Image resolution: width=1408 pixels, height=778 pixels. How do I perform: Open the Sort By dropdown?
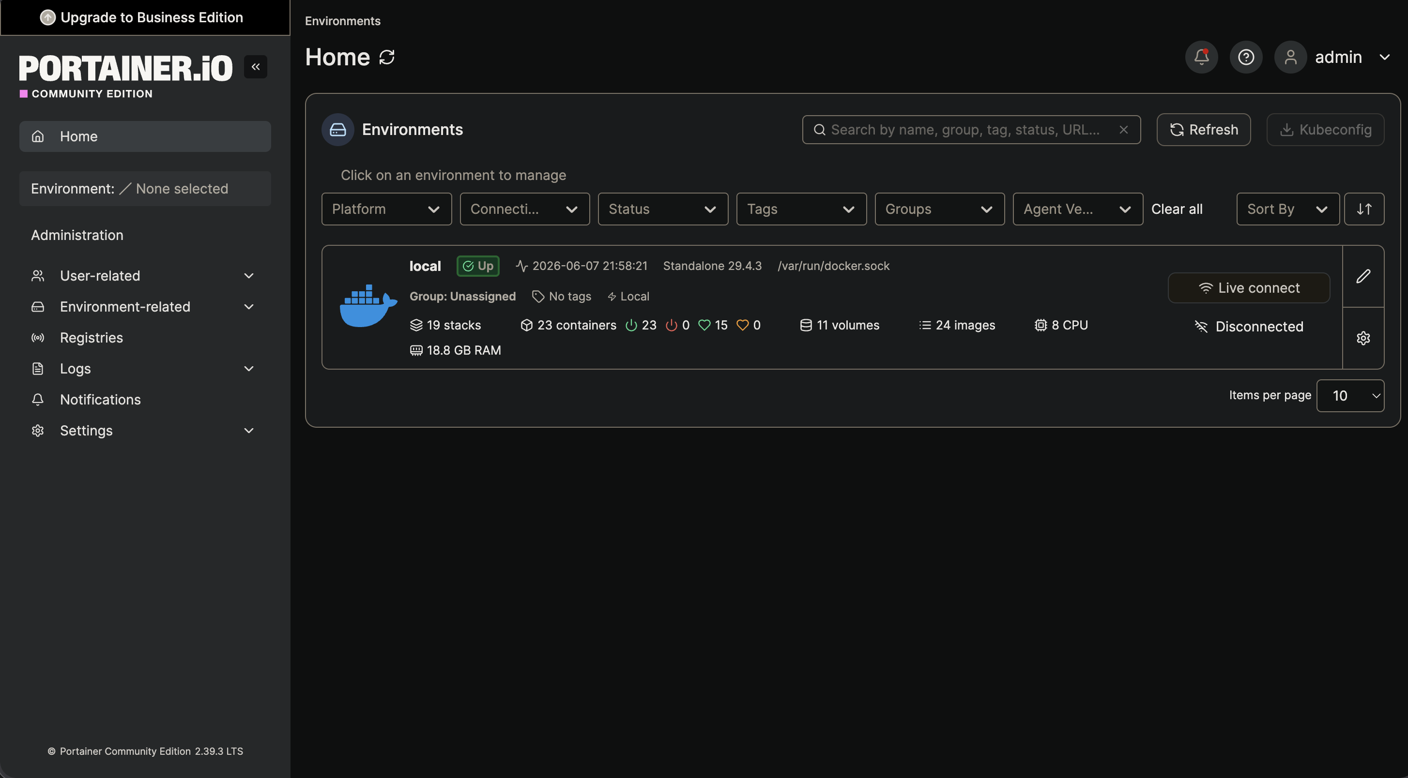[x=1288, y=209]
